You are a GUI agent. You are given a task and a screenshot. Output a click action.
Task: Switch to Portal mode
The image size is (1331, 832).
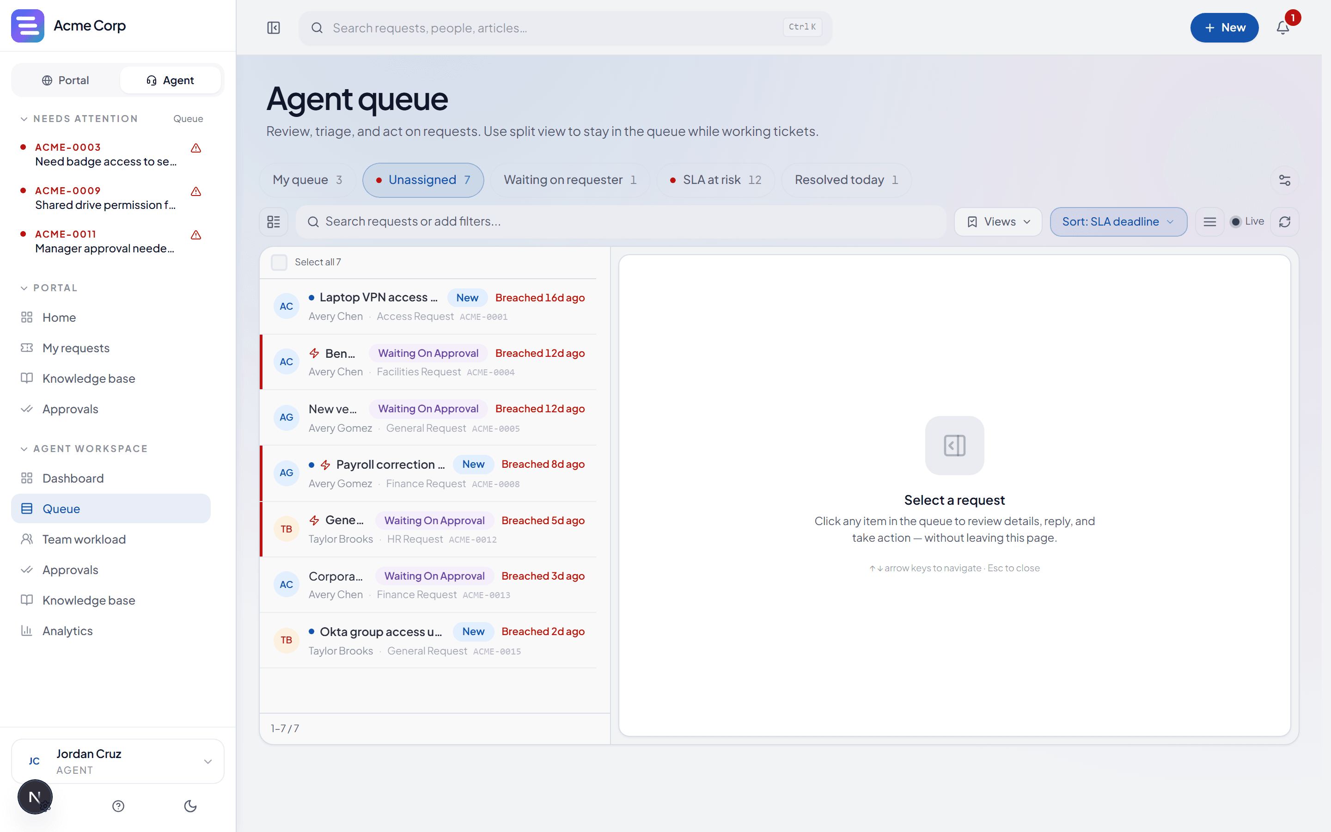coord(66,80)
